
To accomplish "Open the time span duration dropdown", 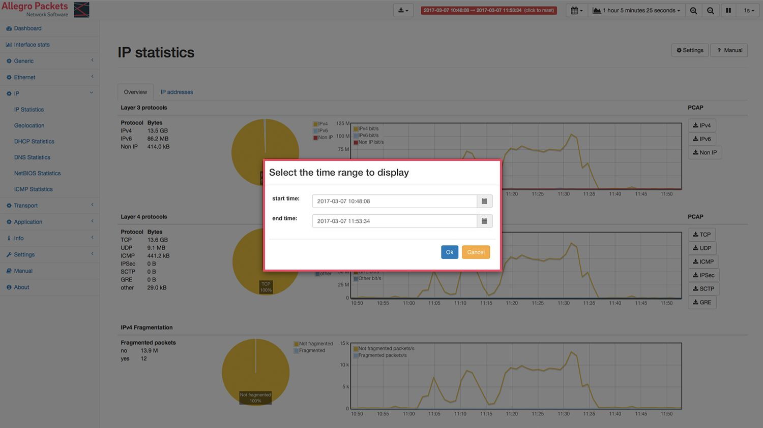I will (x=636, y=11).
